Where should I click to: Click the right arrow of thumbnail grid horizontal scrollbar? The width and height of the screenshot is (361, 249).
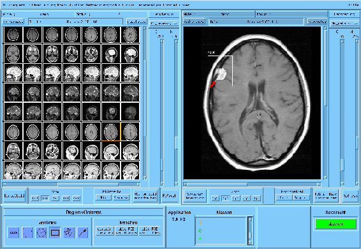tap(138, 185)
